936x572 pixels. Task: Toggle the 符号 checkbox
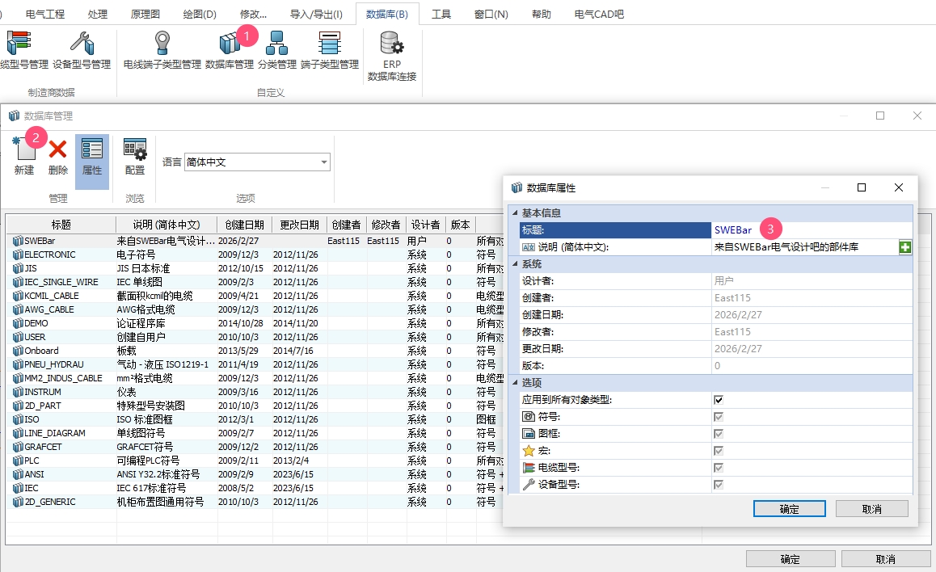[719, 417]
